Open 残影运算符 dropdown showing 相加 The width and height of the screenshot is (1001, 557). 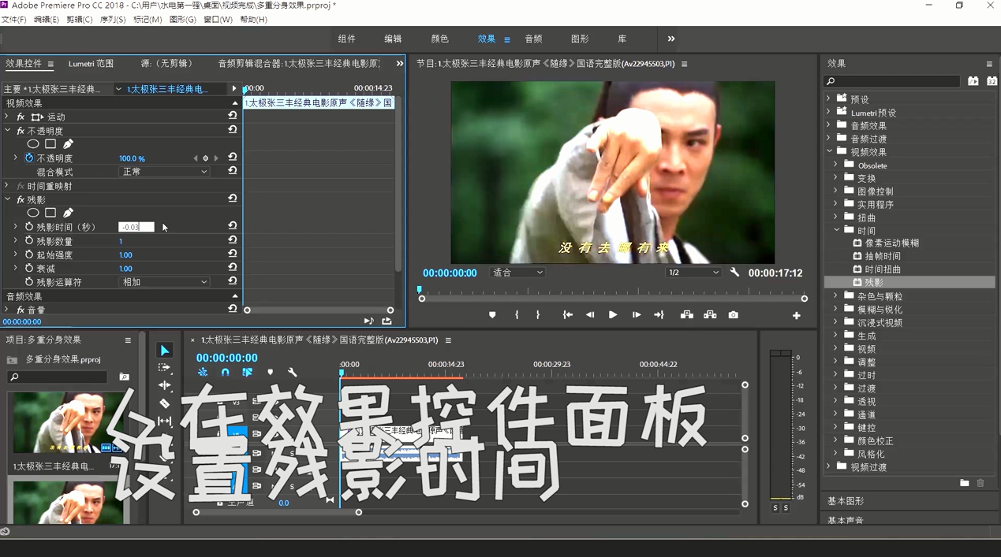pyautogui.click(x=164, y=282)
